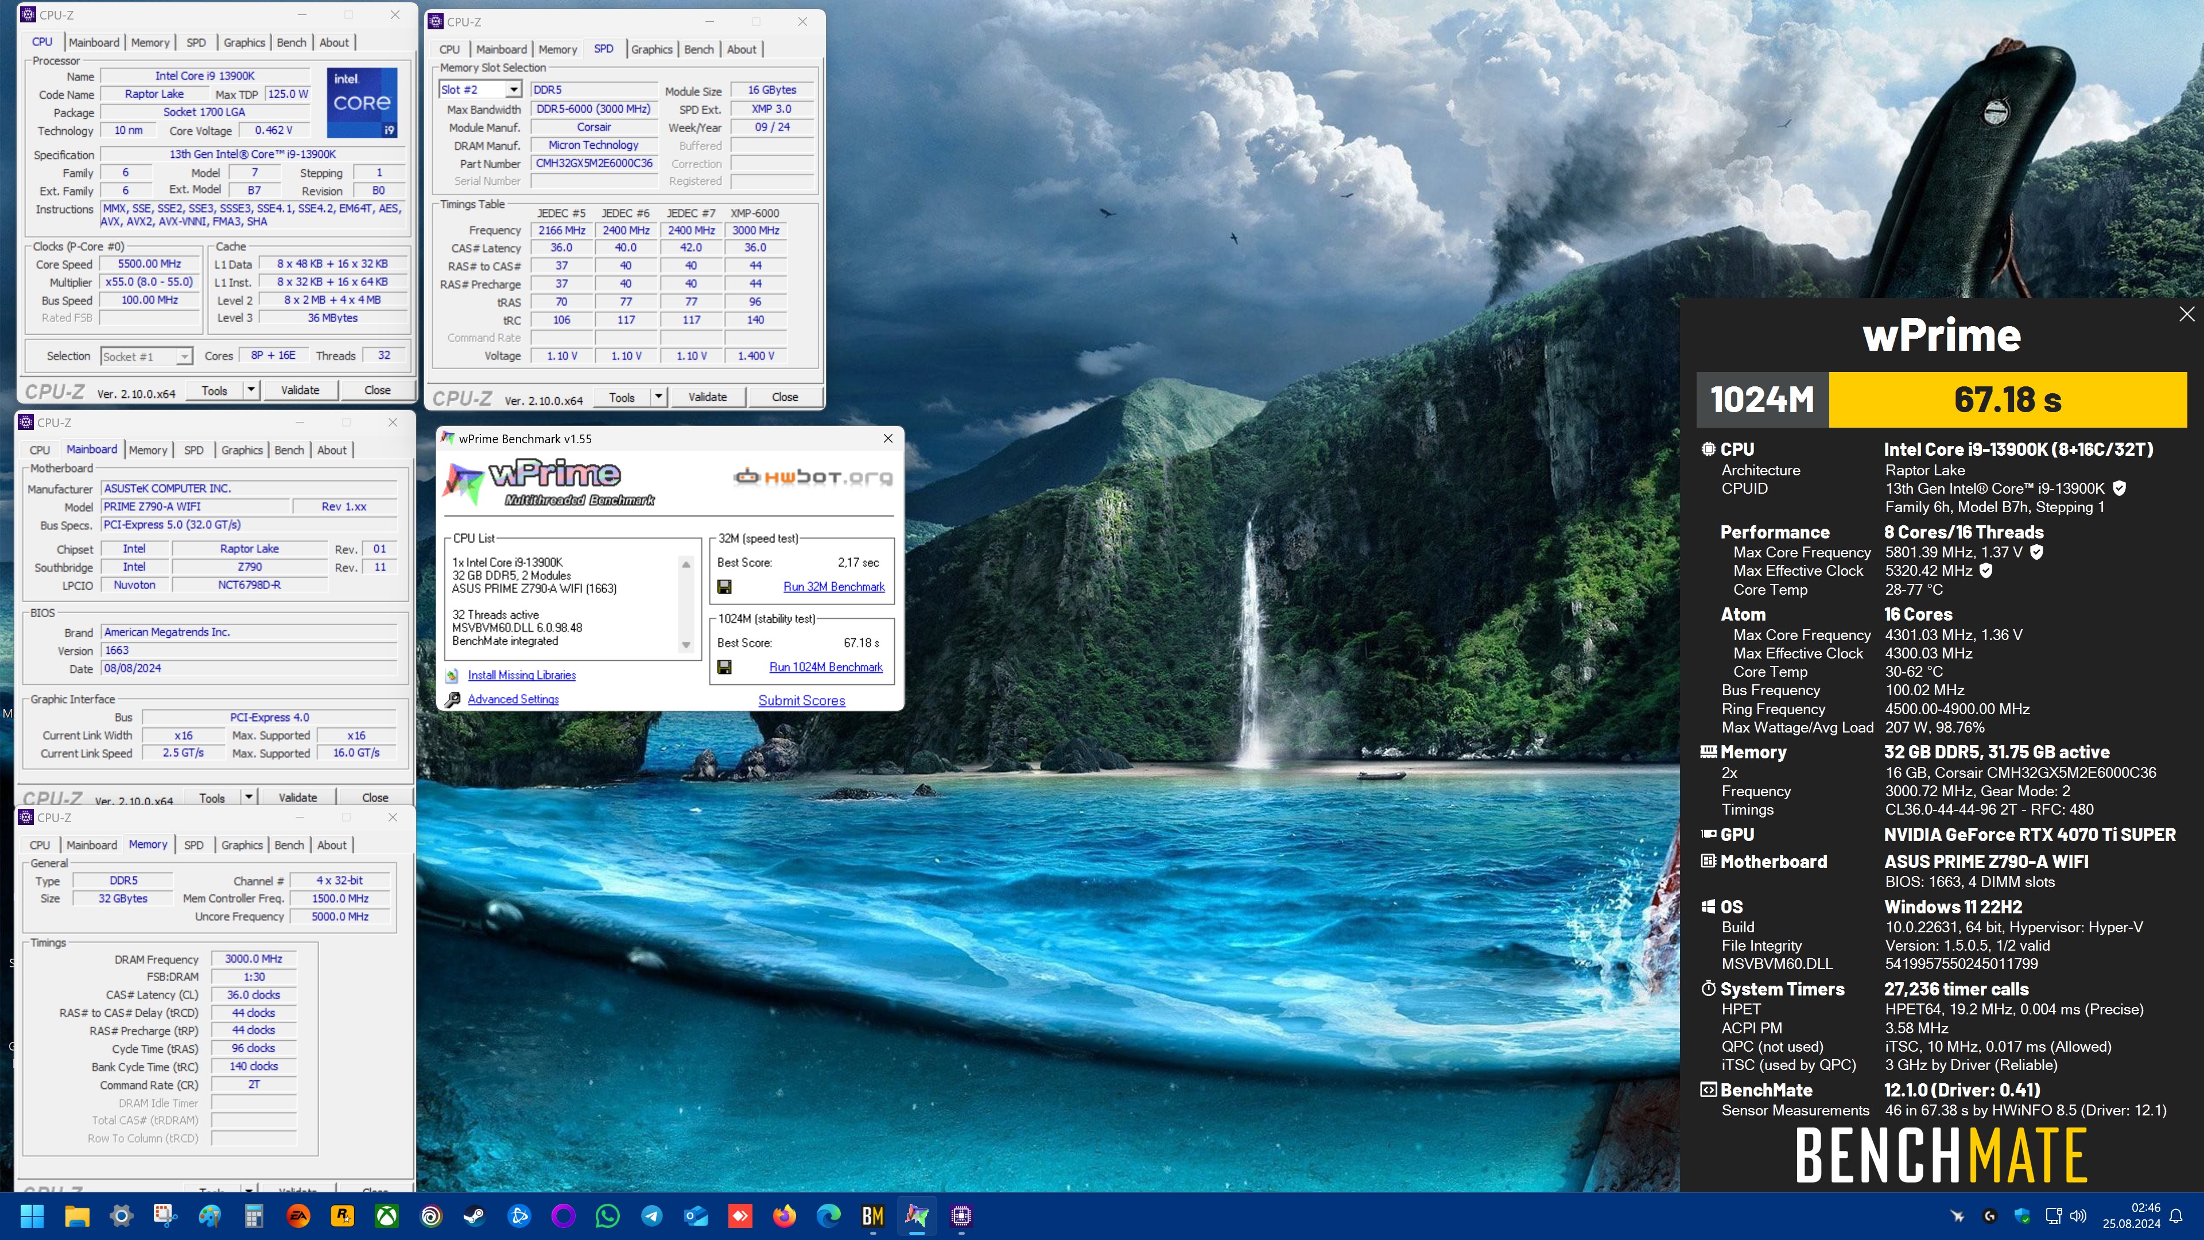Viewport: 2204px width, 1240px height.
Task: Click the CPU List scrollbar down arrow in wPrime
Action: coord(685,644)
